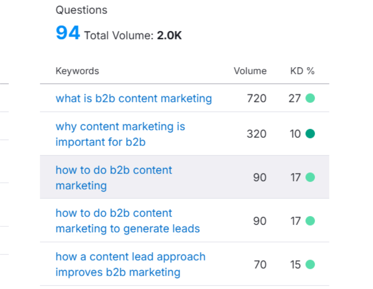Viewport: 373px width, 289px height.
Task: Click the Total Volume 2.0K label
Action: coord(133,36)
